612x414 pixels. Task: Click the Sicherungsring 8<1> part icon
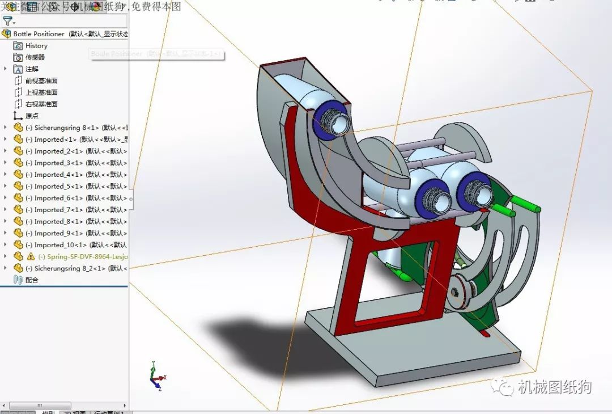18,128
